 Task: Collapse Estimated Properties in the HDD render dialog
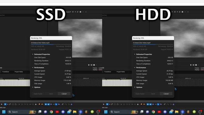click(135, 54)
